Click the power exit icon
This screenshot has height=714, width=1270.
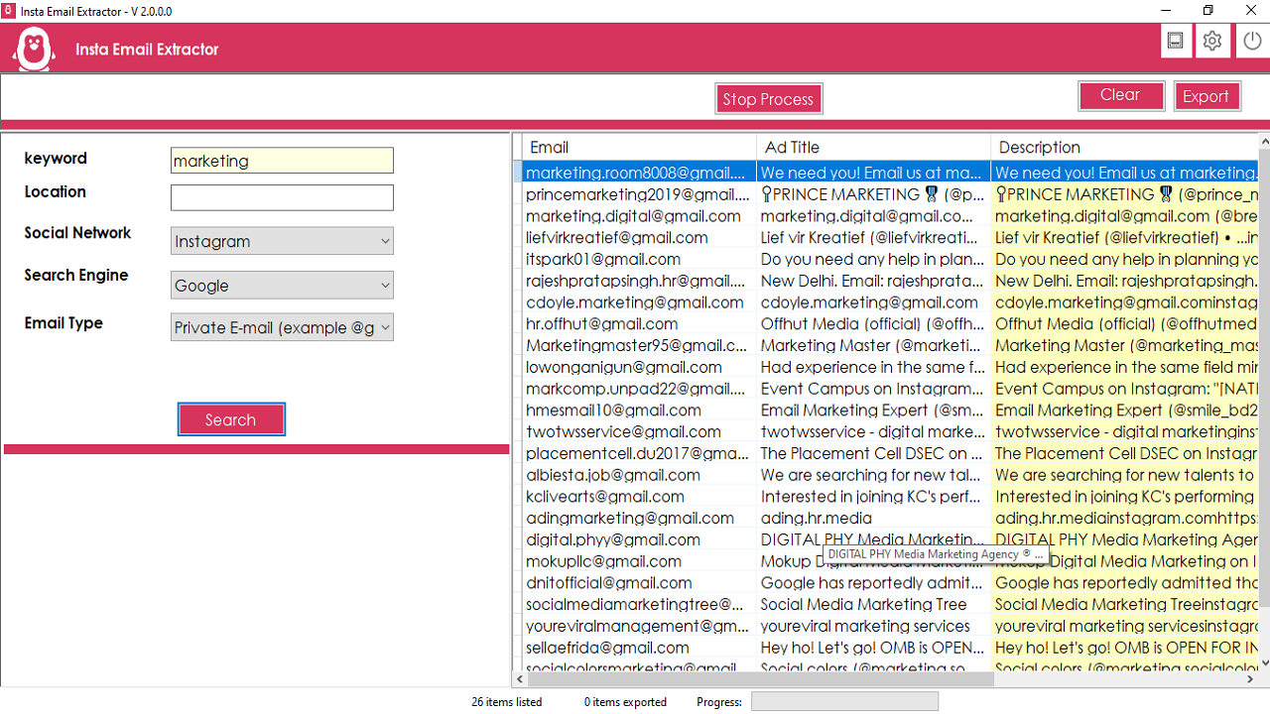point(1250,41)
